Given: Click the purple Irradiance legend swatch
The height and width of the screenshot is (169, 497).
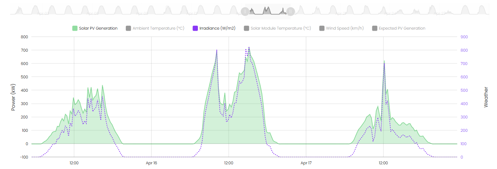Looking at the screenshot, I should 195,28.
